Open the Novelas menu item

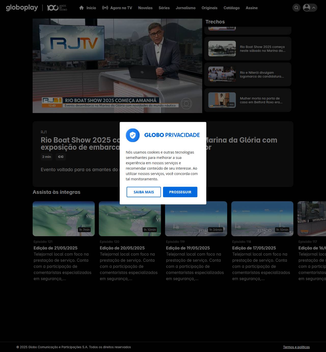click(x=145, y=8)
